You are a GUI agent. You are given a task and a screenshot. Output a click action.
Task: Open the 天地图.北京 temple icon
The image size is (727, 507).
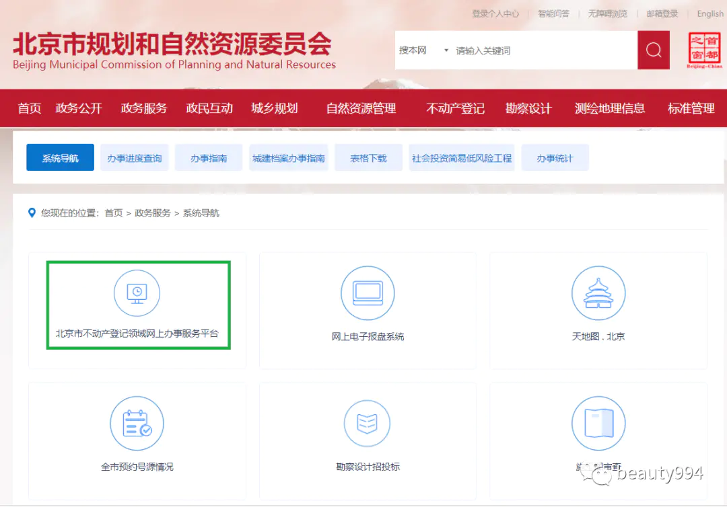(x=598, y=292)
